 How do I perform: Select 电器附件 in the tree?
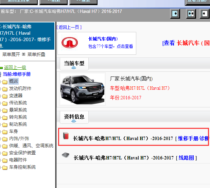[18, 160]
